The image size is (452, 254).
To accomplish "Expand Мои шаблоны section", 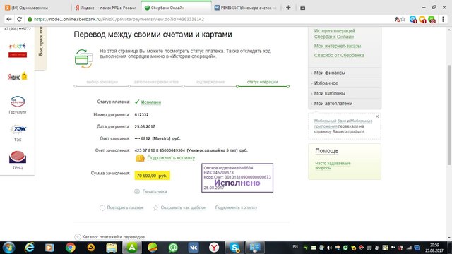I will [x=345, y=93].
